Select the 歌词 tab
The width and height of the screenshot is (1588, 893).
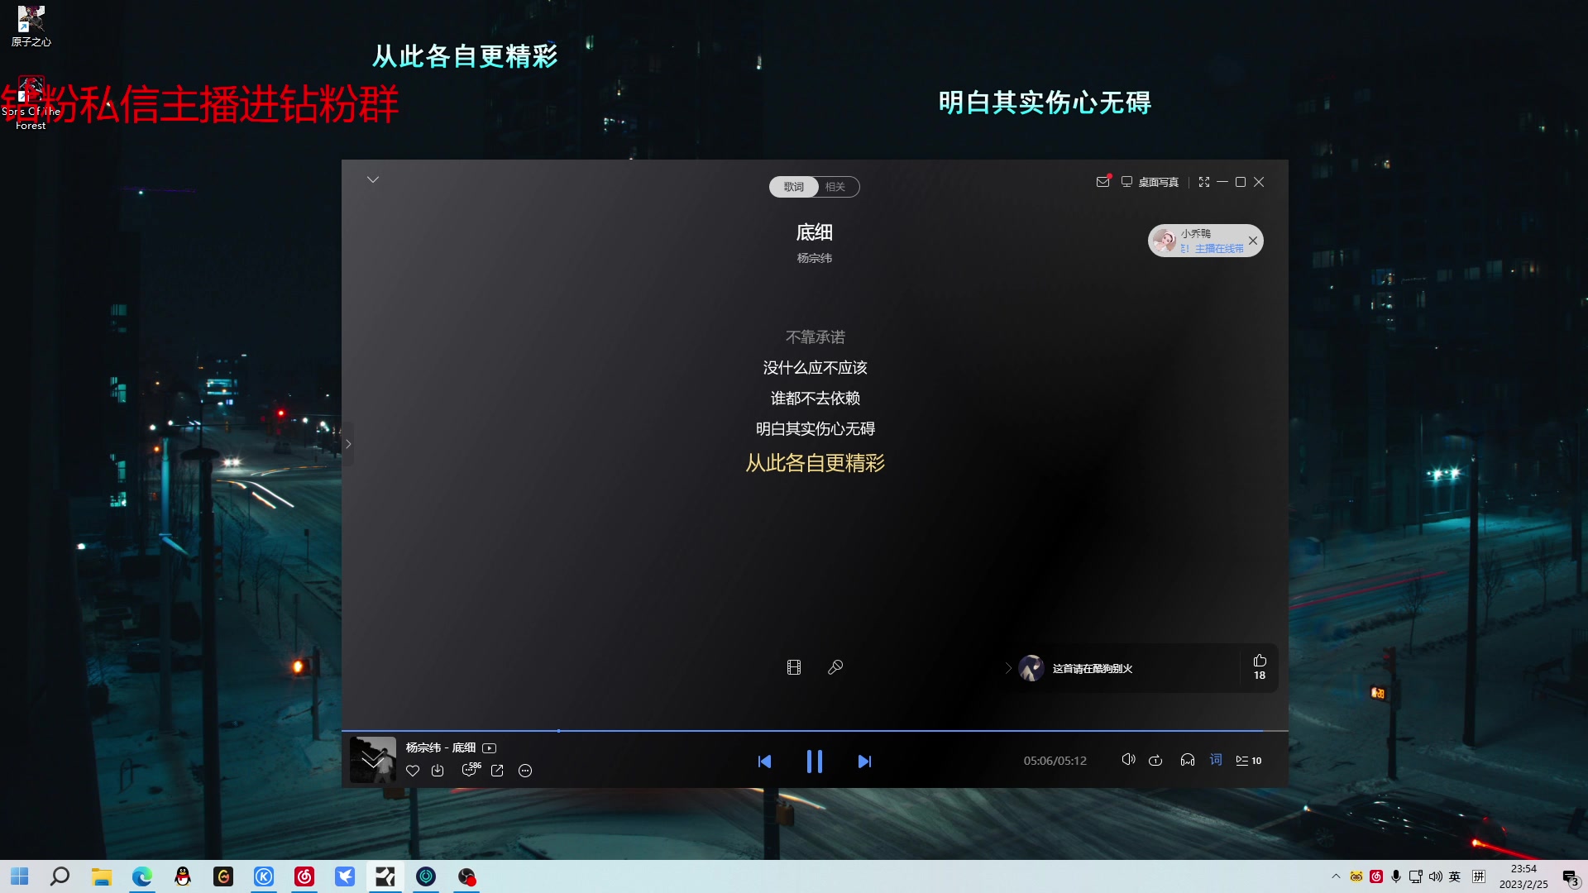793,187
